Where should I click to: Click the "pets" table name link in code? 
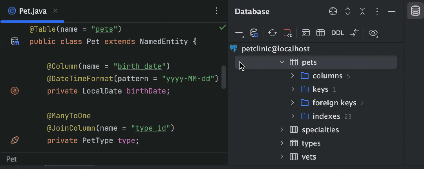point(104,29)
